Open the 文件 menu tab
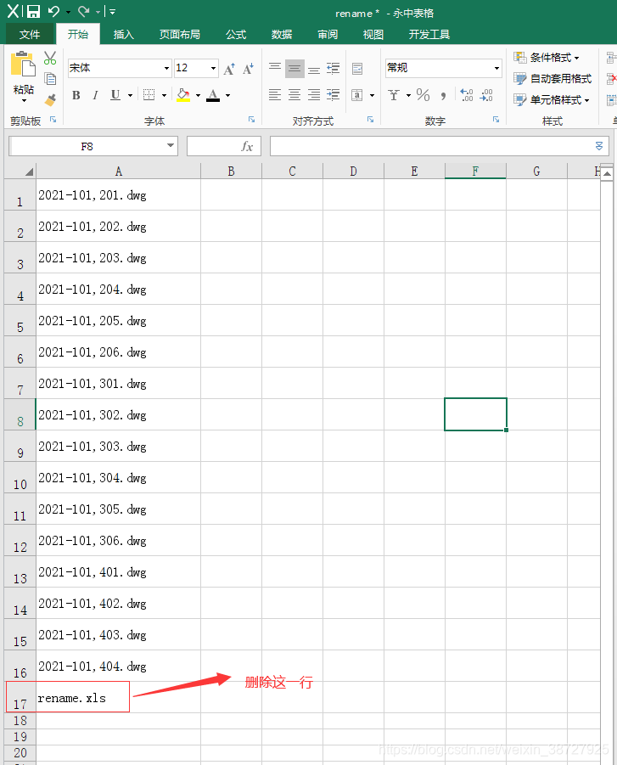 point(30,34)
